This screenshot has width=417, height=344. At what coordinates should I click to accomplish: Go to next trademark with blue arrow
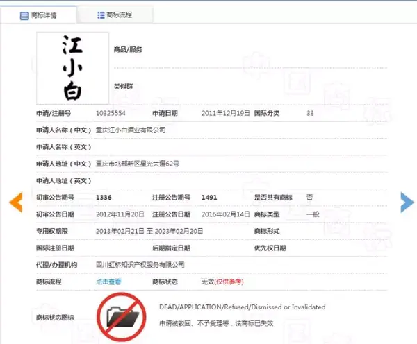coord(407,203)
